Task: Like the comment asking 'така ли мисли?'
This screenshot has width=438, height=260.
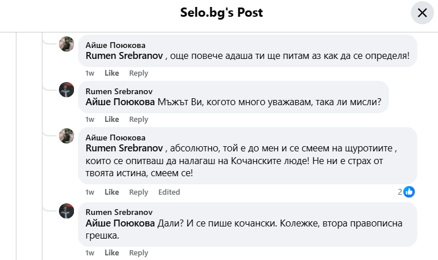Action: (x=112, y=120)
